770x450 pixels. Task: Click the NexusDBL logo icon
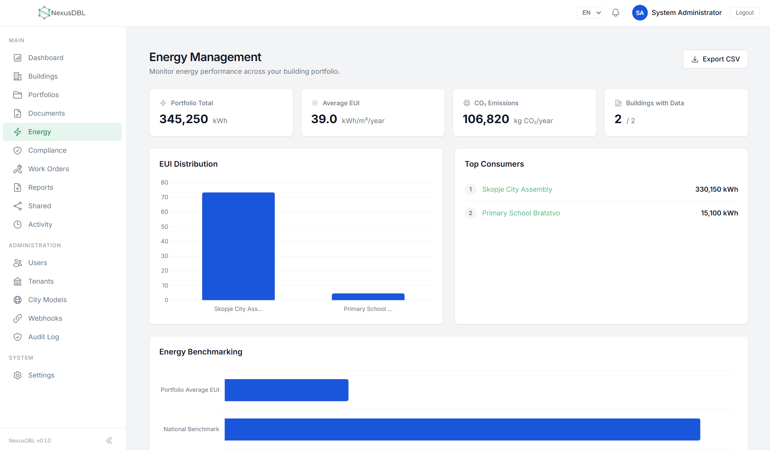coord(44,13)
